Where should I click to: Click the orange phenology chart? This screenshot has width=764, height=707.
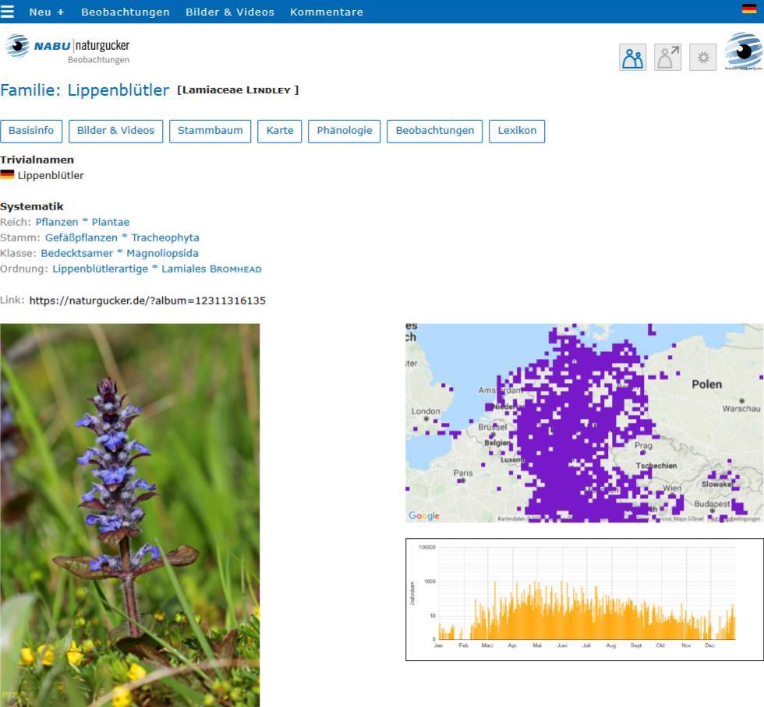coord(584,600)
